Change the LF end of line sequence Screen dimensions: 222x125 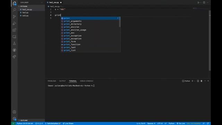(165, 124)
